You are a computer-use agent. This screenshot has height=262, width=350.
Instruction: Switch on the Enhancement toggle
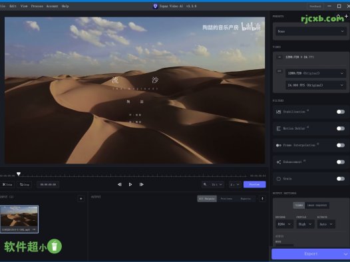341,162
